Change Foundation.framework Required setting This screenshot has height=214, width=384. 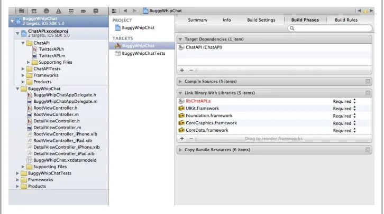344,116
